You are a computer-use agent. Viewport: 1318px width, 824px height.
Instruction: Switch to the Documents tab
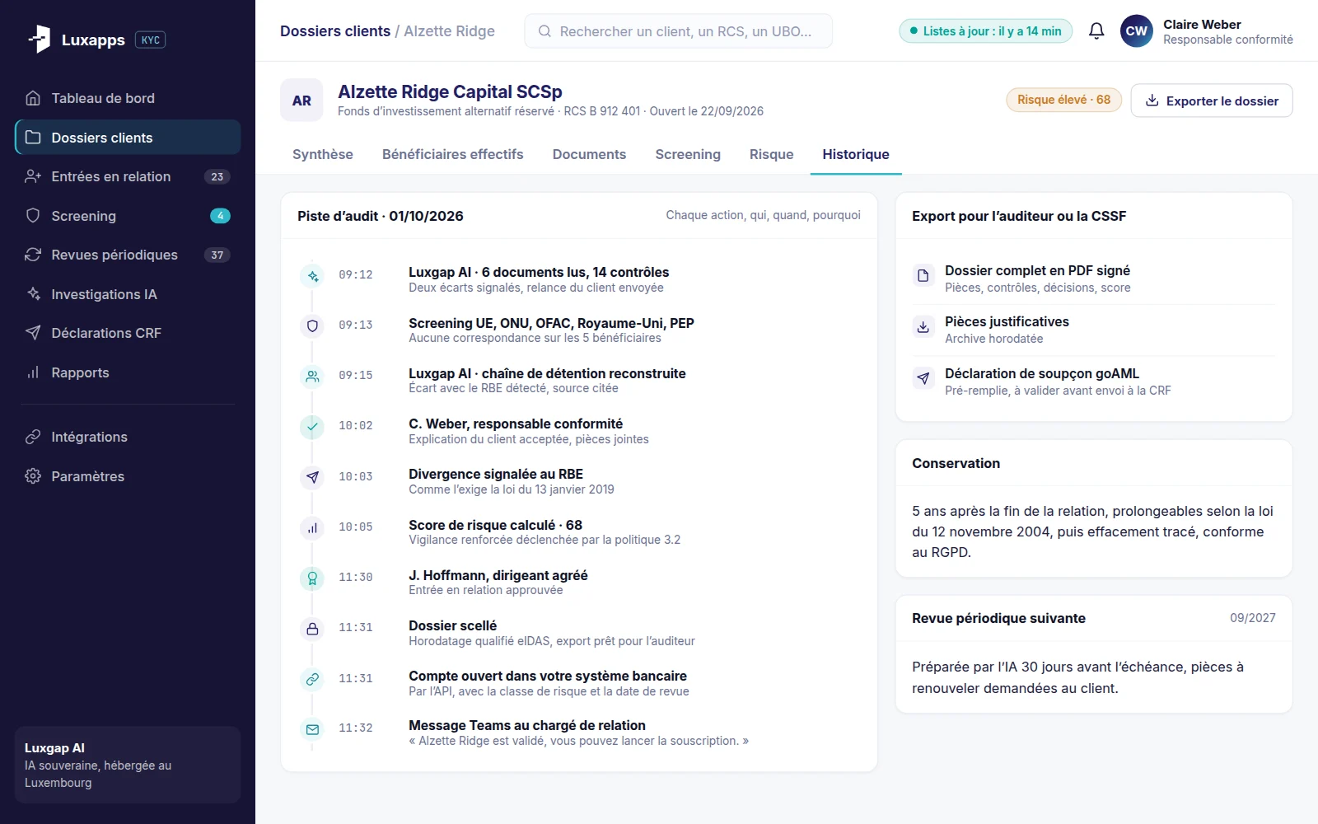pyautogui.click(x=589, y=154)
